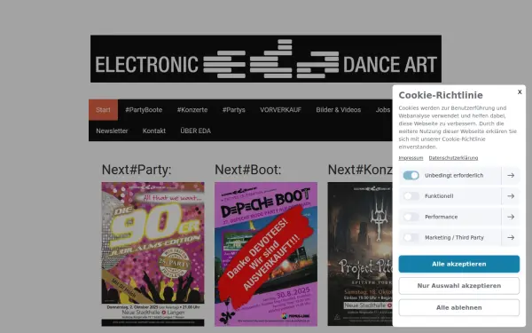Open the Kontakt menu item
532x333 pixels.
click(x=154, y=131)
